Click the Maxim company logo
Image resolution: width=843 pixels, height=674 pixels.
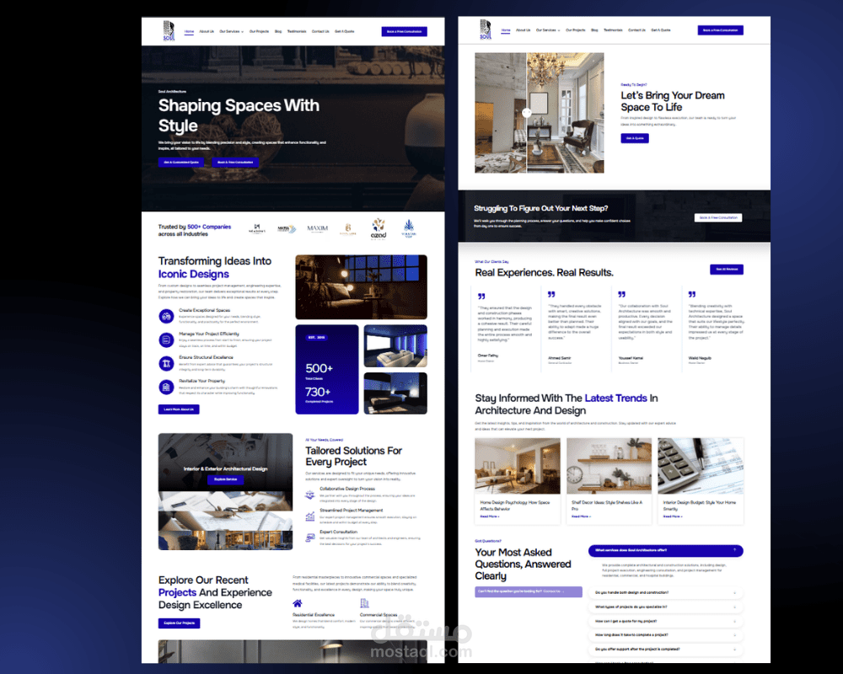pos(317,229)
